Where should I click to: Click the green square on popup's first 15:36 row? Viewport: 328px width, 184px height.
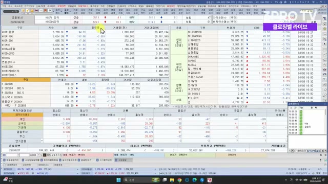301,111
